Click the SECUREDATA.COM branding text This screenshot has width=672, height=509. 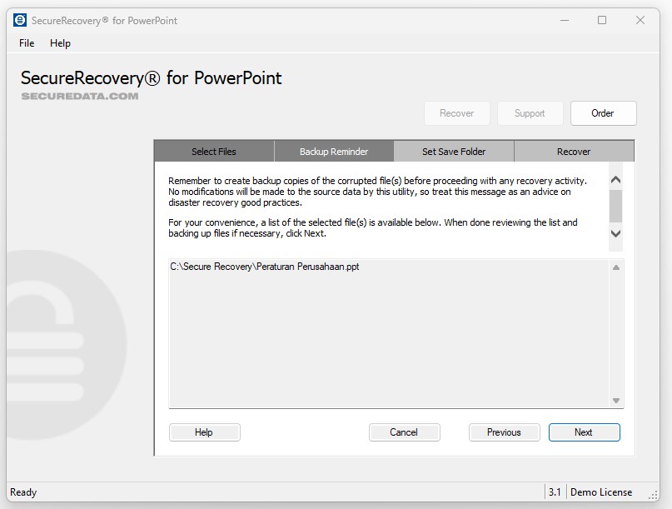coord(77,95)
